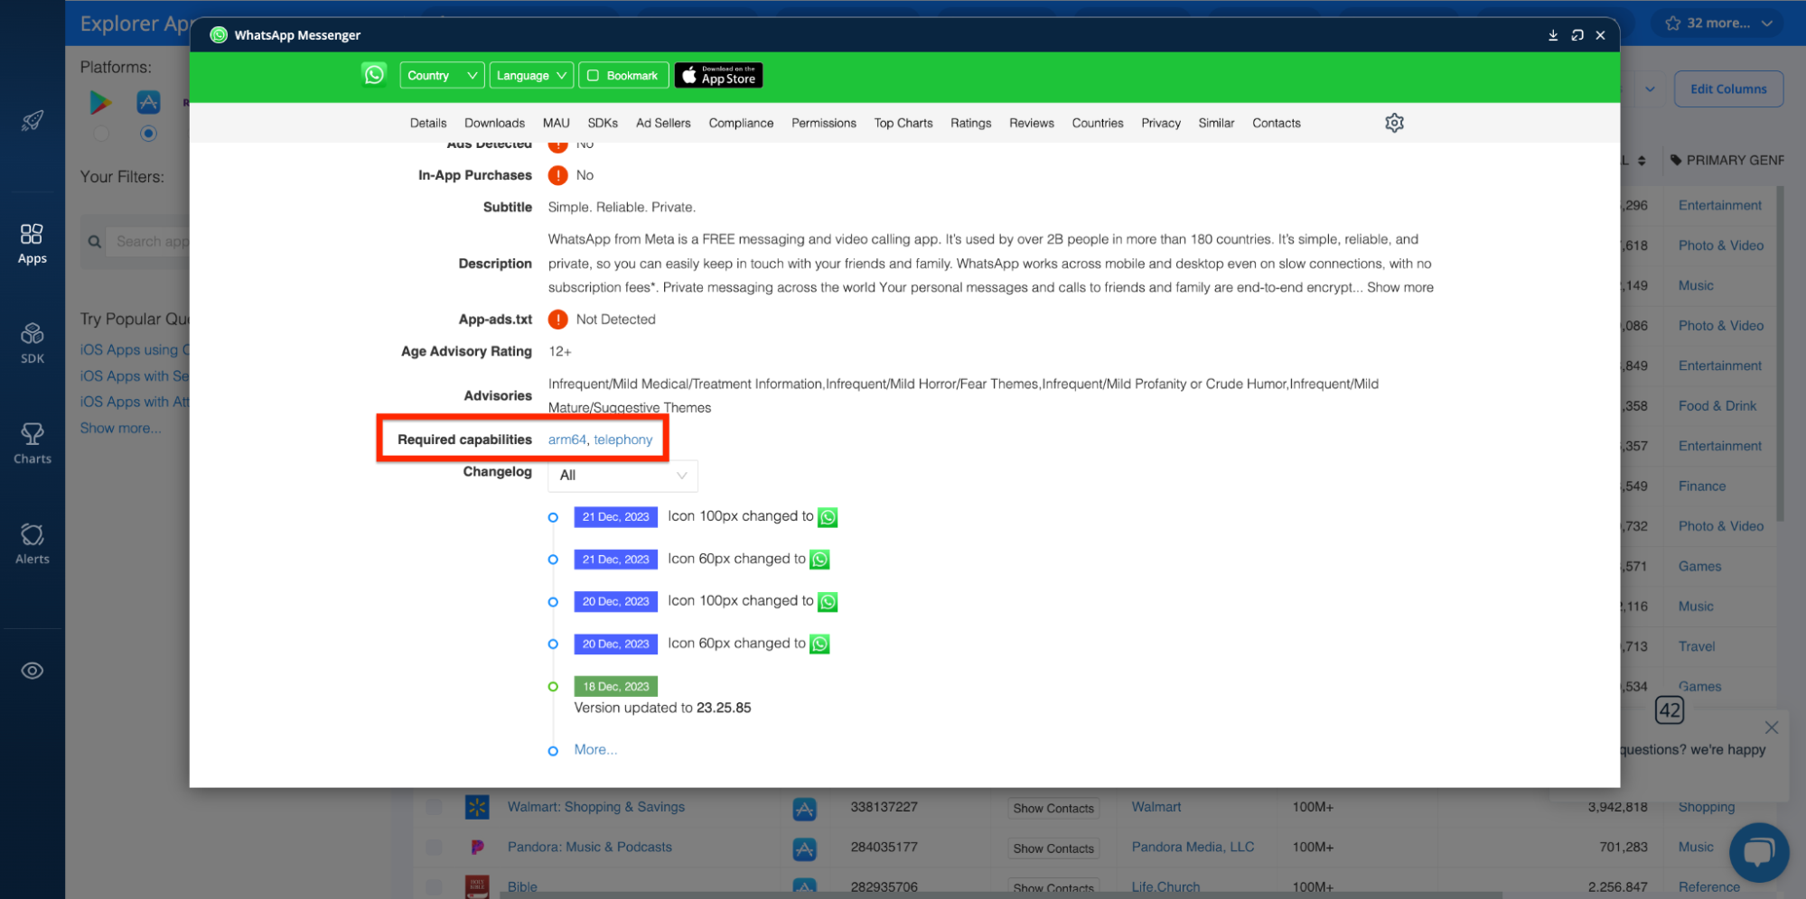Click the search magnifier icon in the filters

click(94, 242)
